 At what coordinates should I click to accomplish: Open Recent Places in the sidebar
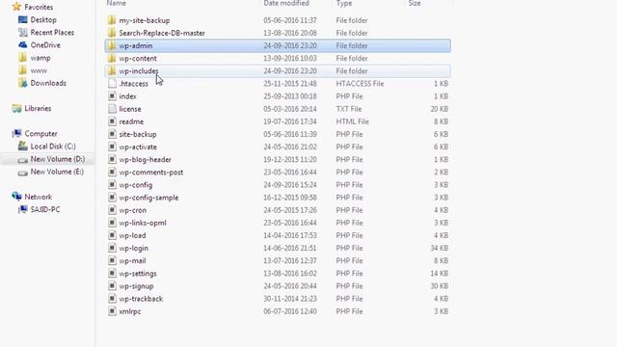[x=52, y=32]
